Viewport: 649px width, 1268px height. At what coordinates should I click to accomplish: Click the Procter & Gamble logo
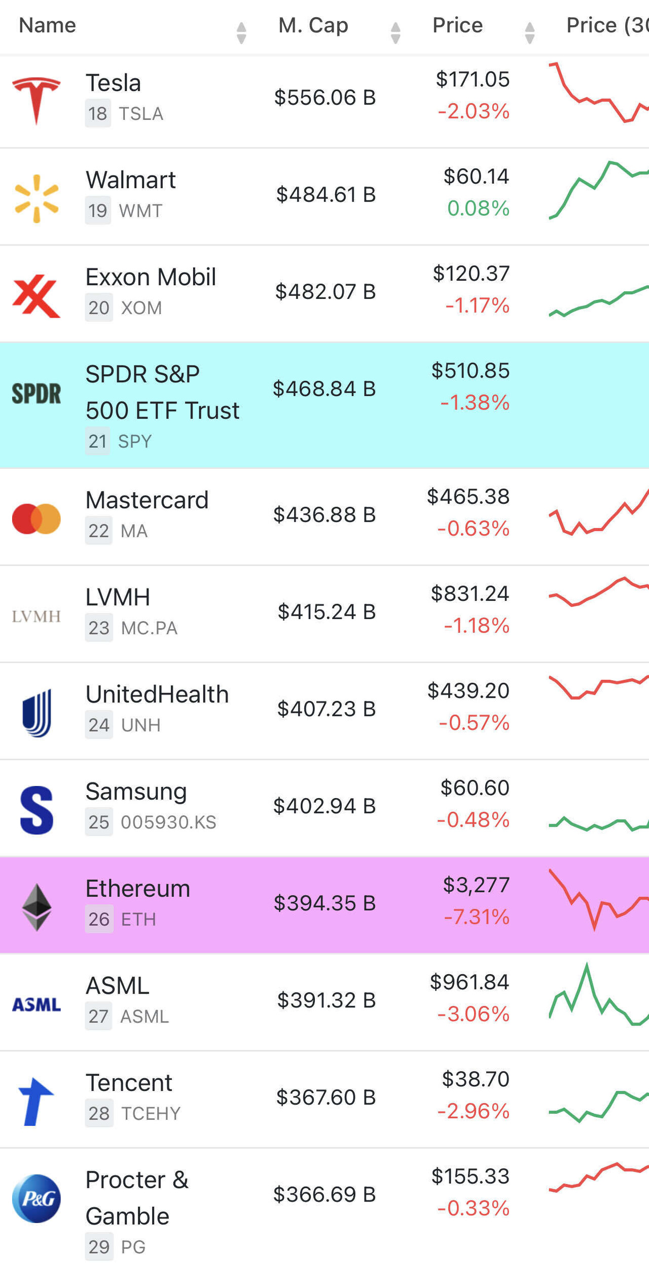[36, 1198]
